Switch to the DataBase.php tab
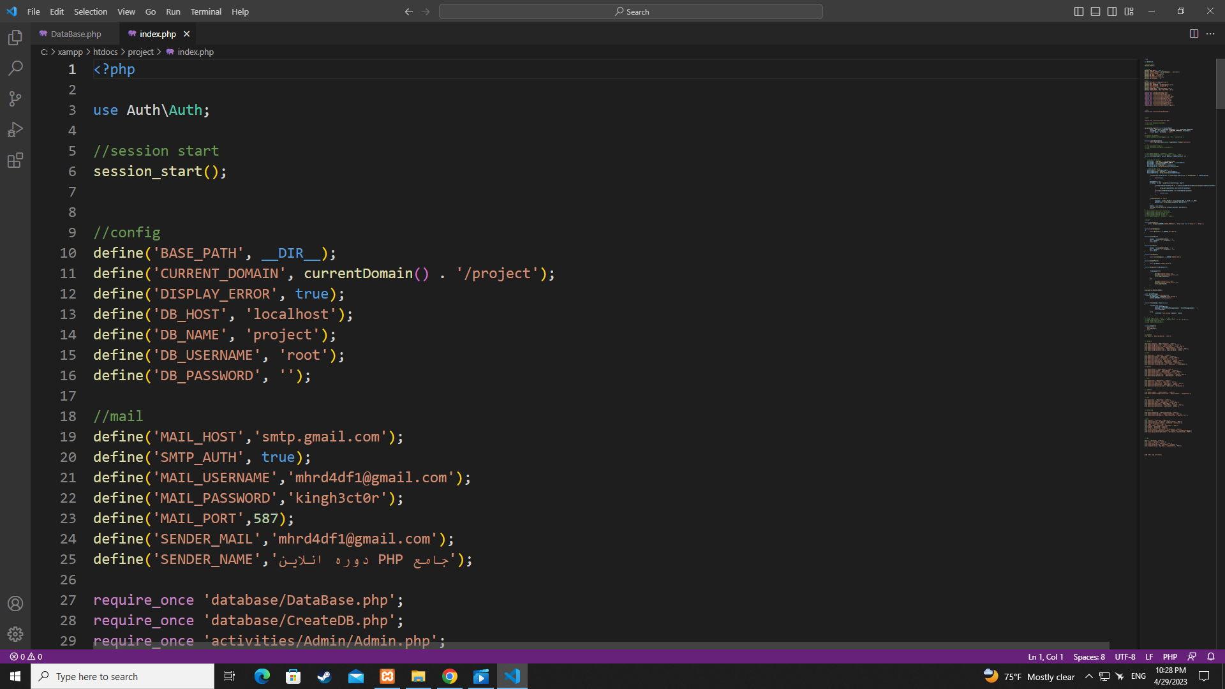 (x=75, y=34)
